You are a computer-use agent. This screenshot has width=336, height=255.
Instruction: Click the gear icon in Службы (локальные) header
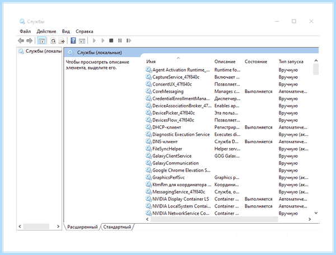pyautogui.click(x=71, y=53)
